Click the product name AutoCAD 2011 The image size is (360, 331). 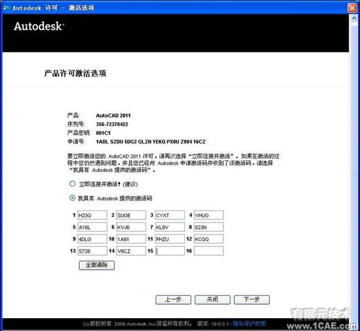[x=113, y=115]
